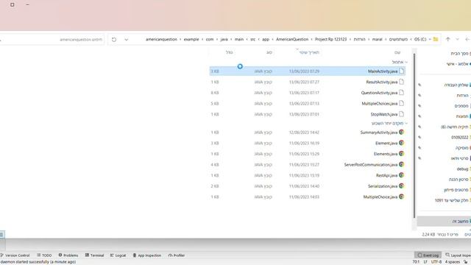471x265 pixels.
Task: Click the Element.java file icon
Action: (402, 143)
